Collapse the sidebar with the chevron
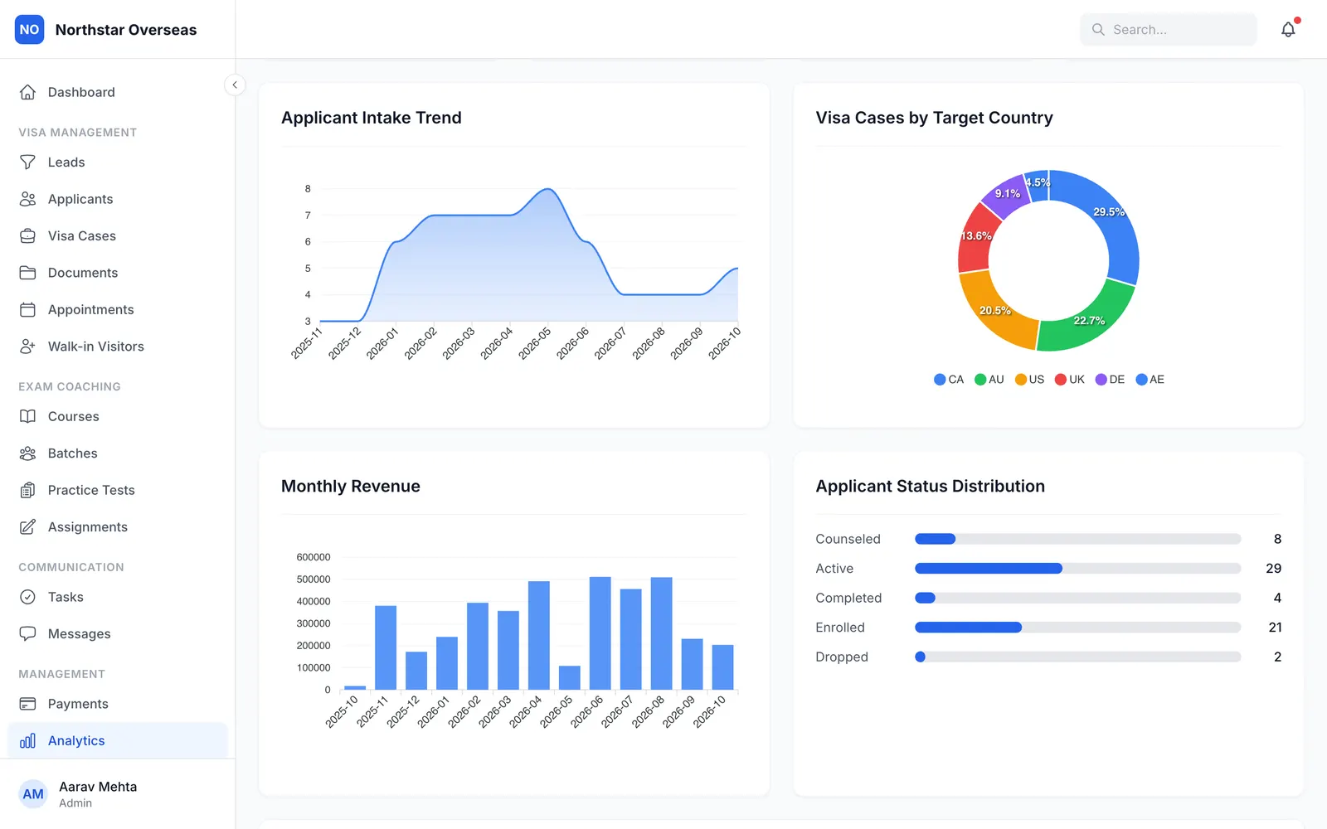Viewport: 1327px width, 829px height. (235, 85)
